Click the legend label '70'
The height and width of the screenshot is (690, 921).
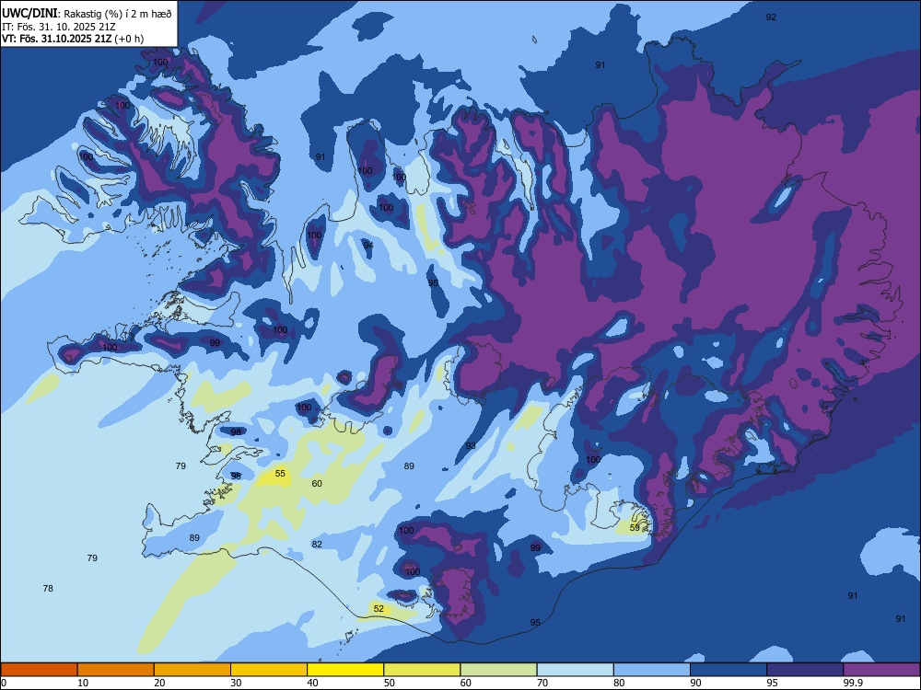click(x=542, y=683)
